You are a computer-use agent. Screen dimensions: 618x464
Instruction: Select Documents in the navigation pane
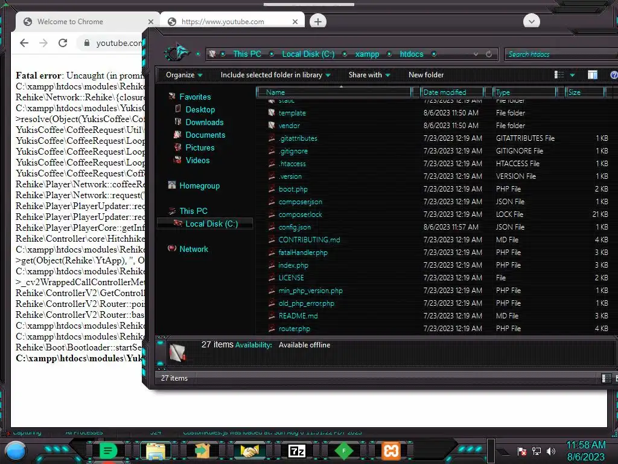[x=205, y=135]
